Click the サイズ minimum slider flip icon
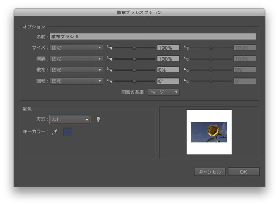 pos(109,47)
